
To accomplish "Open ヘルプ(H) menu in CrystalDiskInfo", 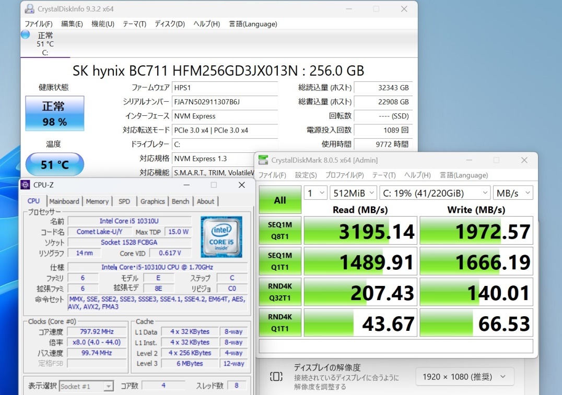I will tap(207, 24).
